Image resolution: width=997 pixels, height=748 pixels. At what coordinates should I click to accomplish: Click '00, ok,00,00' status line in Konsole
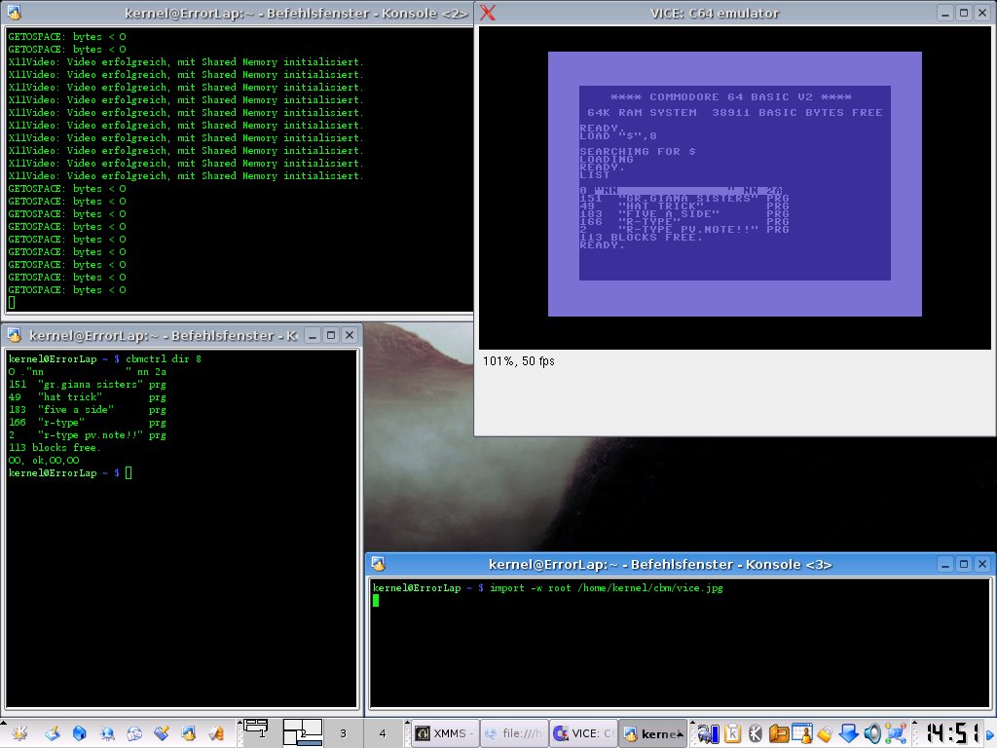coord(44,461)
